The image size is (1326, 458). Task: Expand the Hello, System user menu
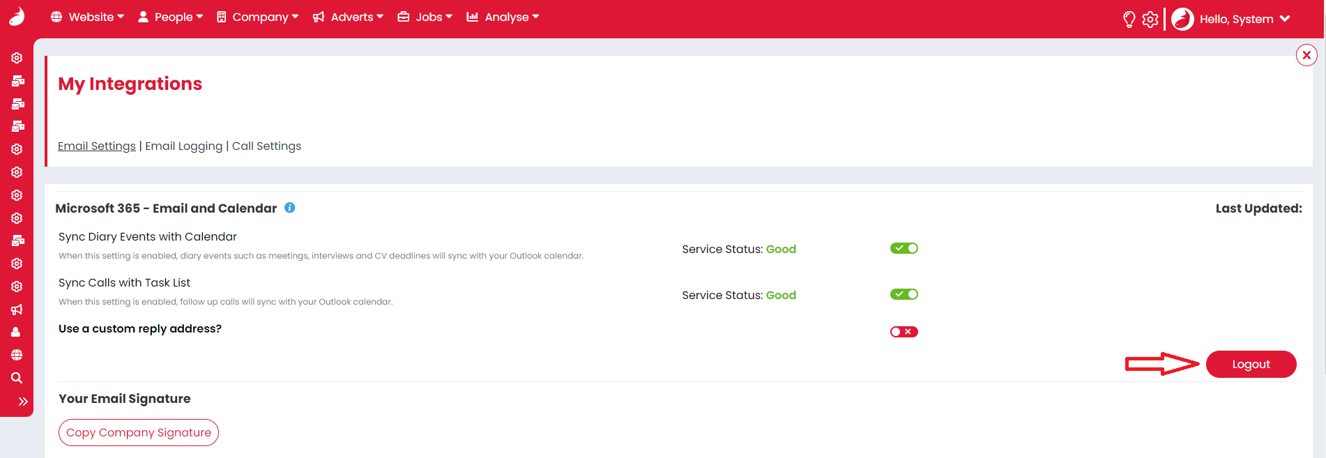click(1245, 19)
